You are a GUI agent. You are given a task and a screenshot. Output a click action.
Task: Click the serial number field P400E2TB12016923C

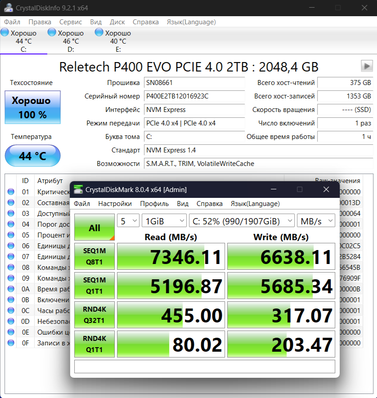pos(194,96)
